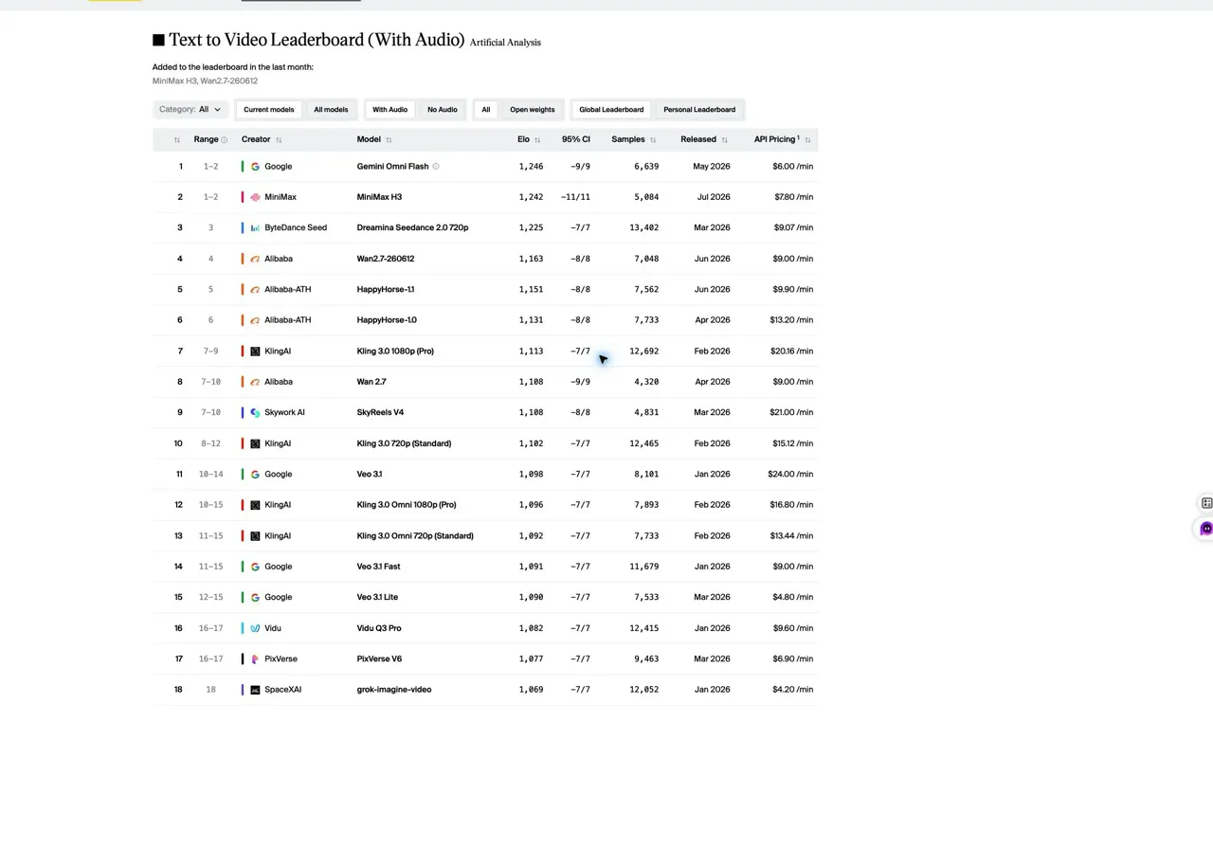Select the With Audio filter
Screen dimensions: 1213x866
389,110
